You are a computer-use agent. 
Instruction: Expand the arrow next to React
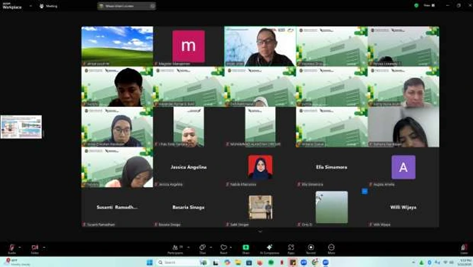[x=231, y=247]
